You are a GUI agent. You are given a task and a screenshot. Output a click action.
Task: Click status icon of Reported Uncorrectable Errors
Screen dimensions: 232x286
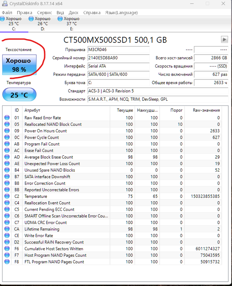(x=7, y=189)
